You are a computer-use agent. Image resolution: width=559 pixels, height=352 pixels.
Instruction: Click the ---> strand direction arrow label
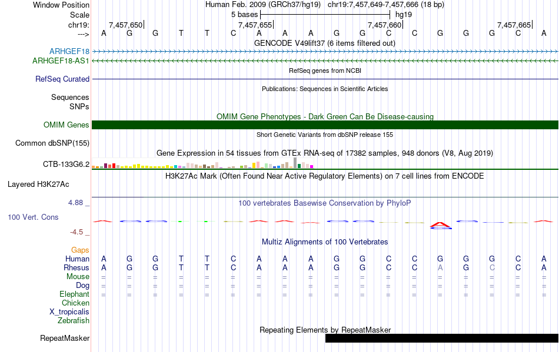click(84, 34)
